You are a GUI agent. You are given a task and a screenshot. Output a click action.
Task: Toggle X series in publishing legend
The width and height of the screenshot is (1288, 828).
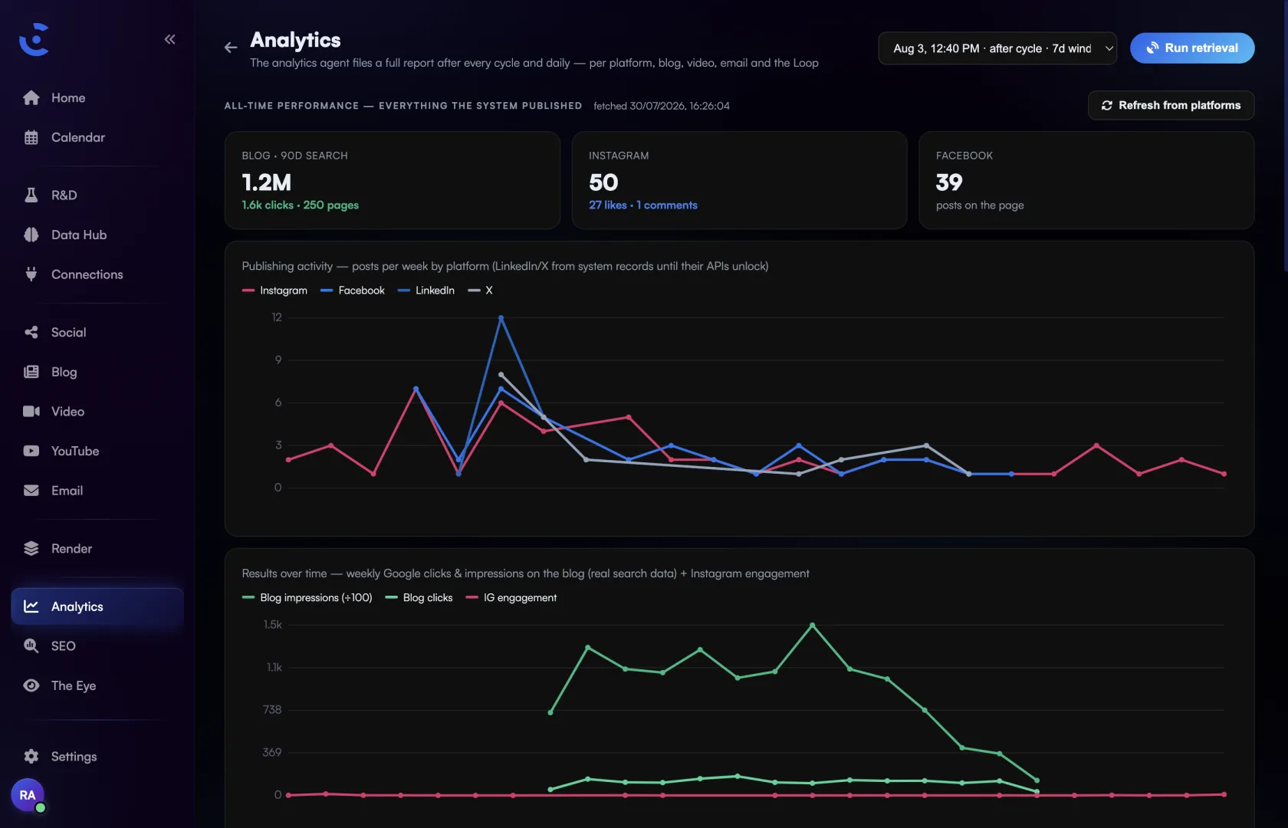[481, 291]
